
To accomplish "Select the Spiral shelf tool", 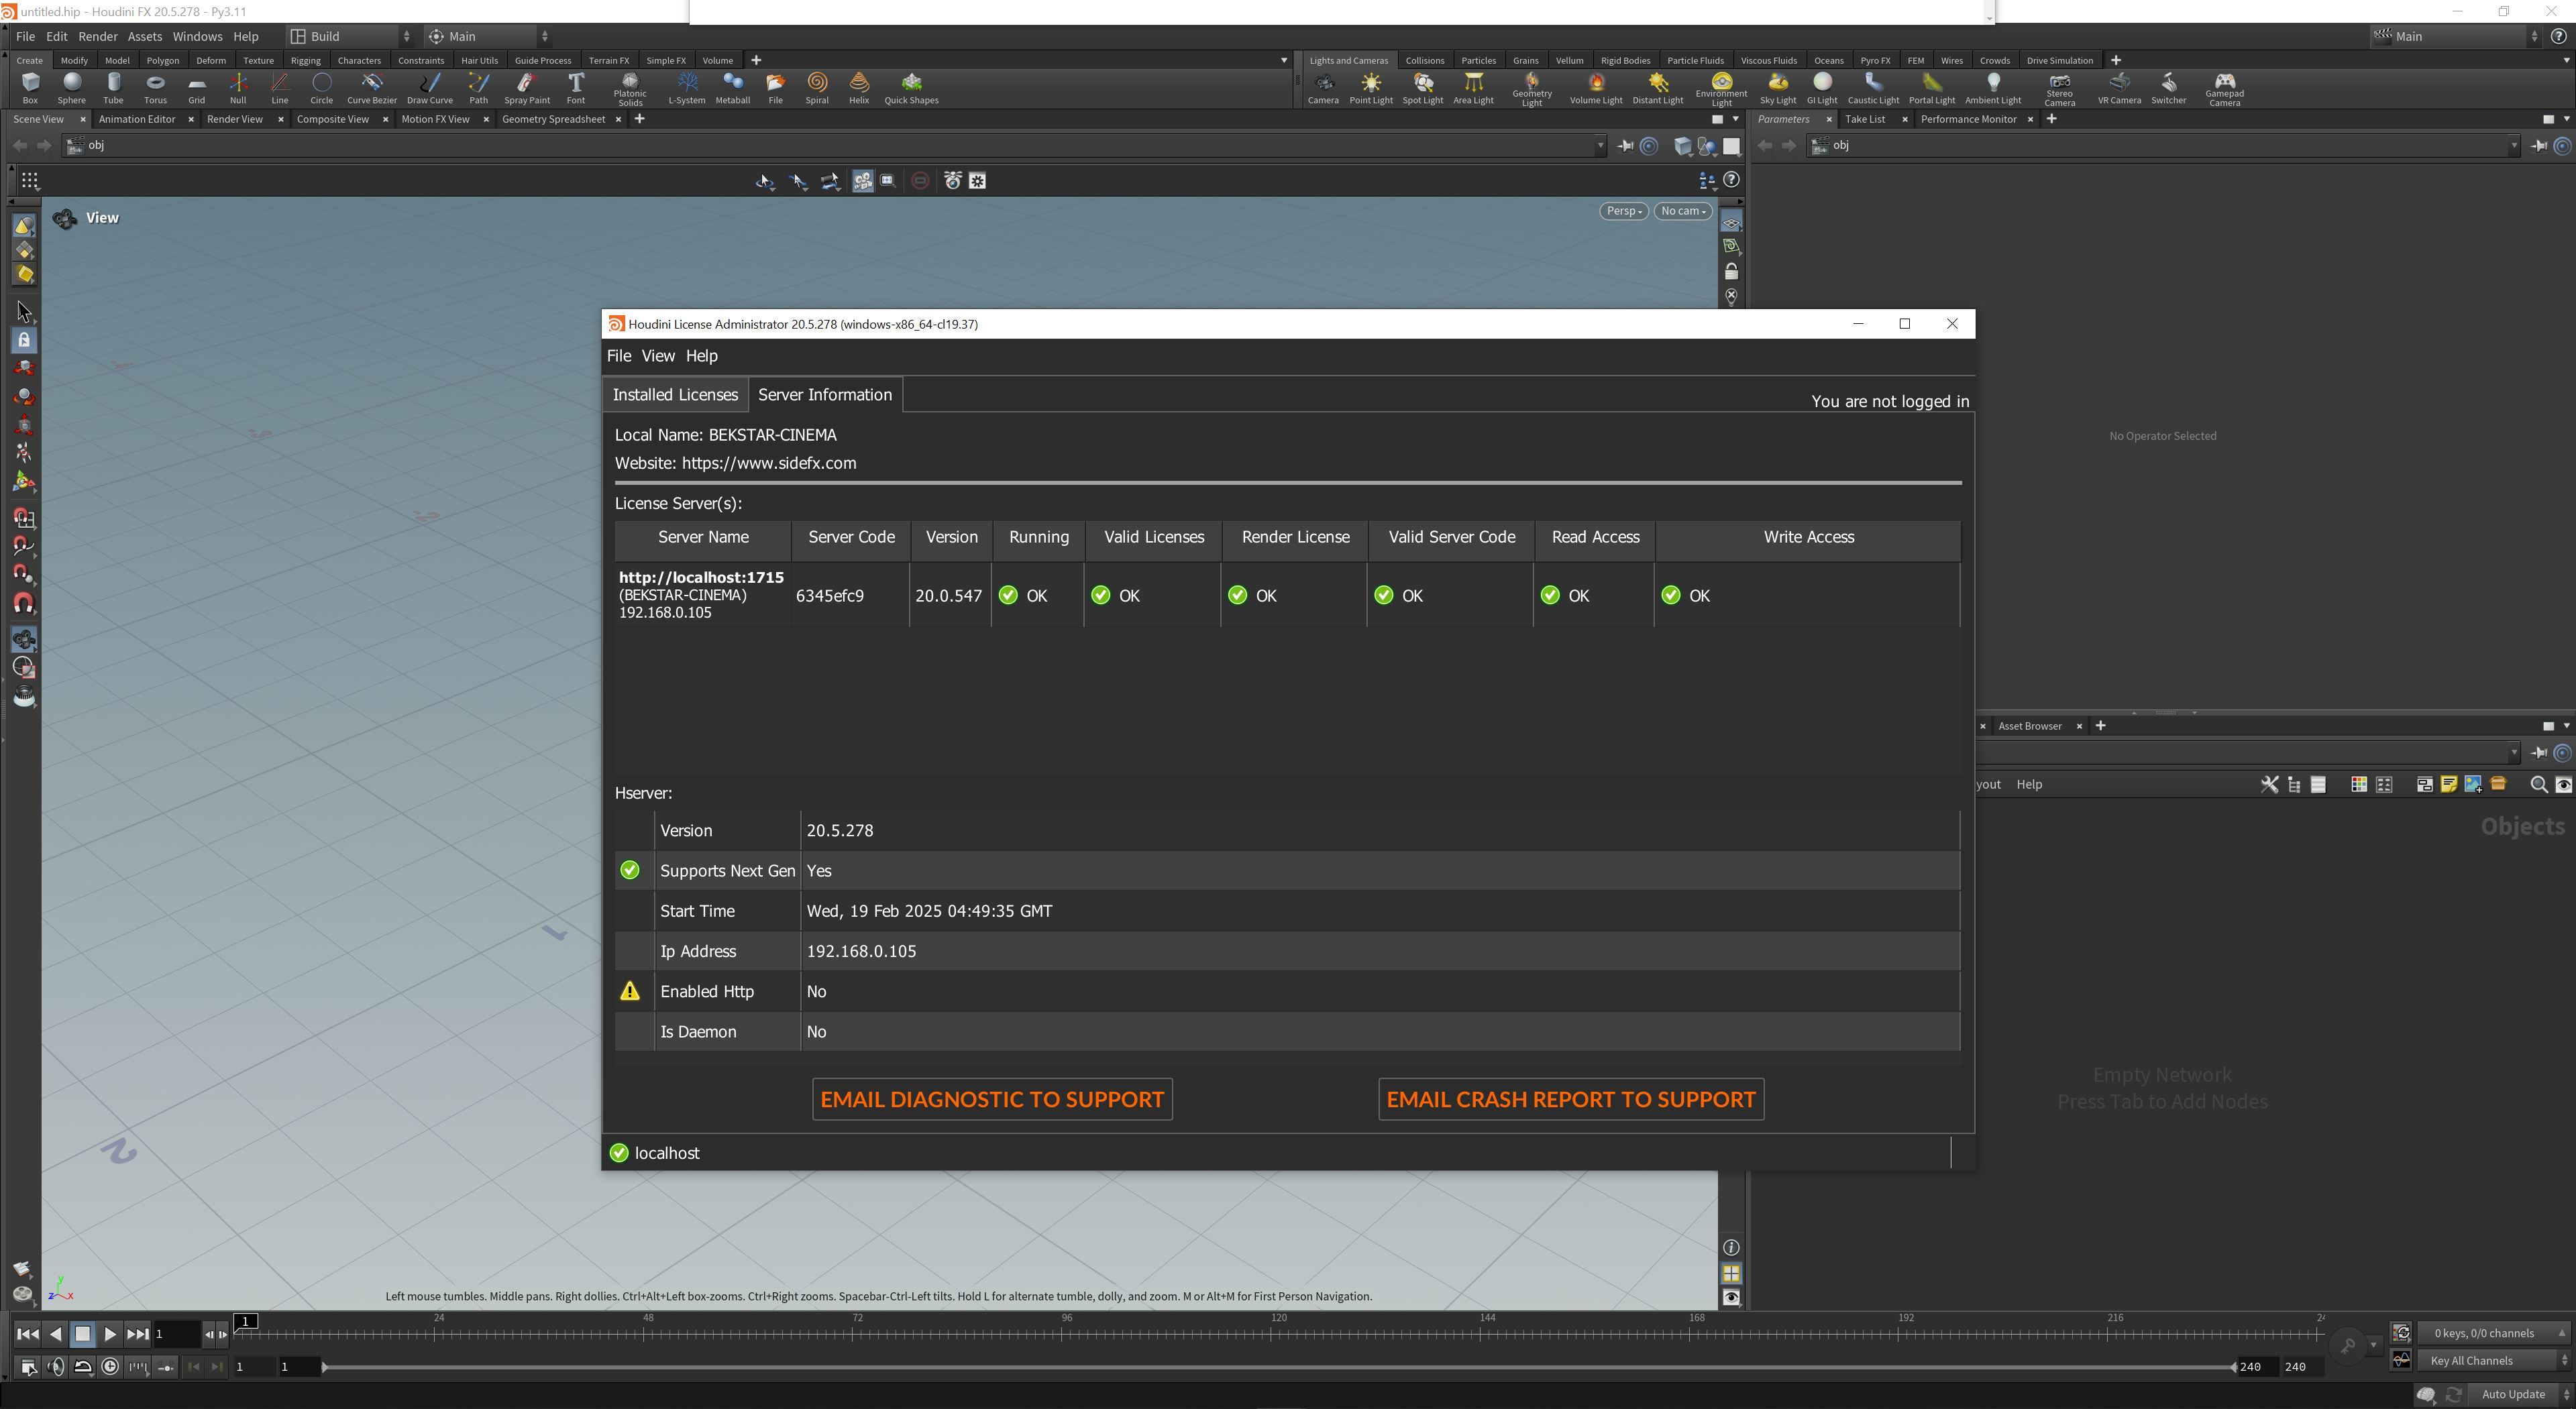I will tap(817, 88).
